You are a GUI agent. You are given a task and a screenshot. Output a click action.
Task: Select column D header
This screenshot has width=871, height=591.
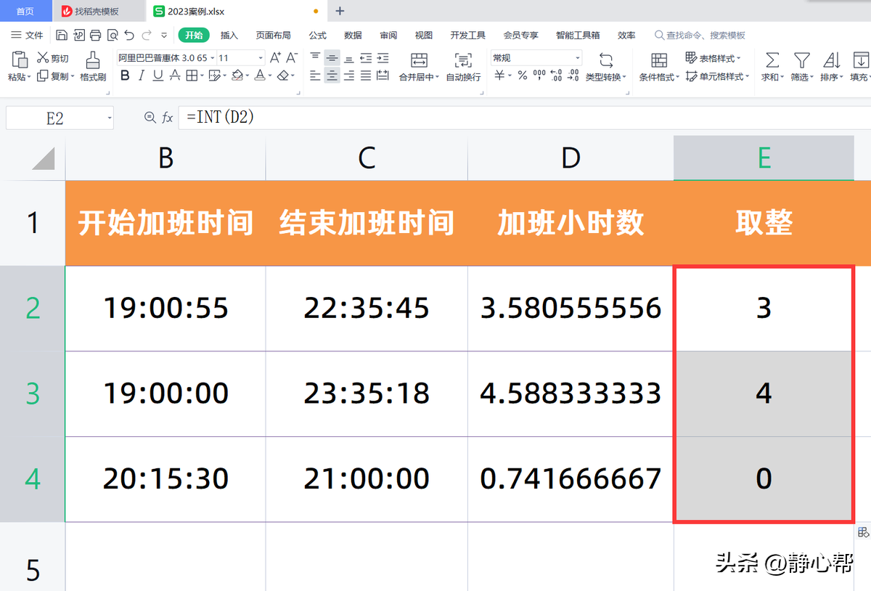click(x=571, y=158)
